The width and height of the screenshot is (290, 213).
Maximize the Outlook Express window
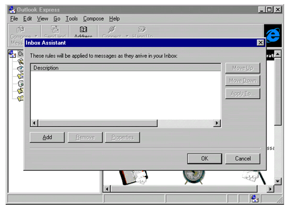(x=269, y=10)
